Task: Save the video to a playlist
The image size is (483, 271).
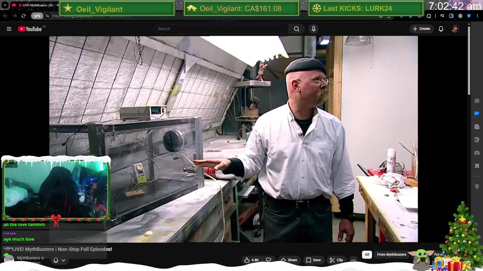Action: tap(314, 260)
